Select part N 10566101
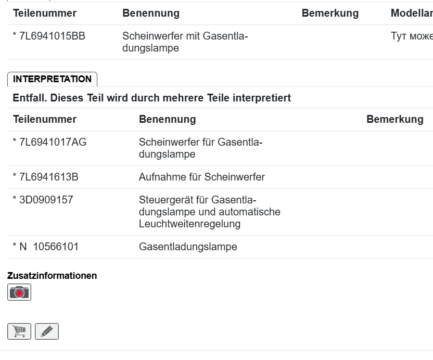The image size is (433, 360). tap(45, 247)
